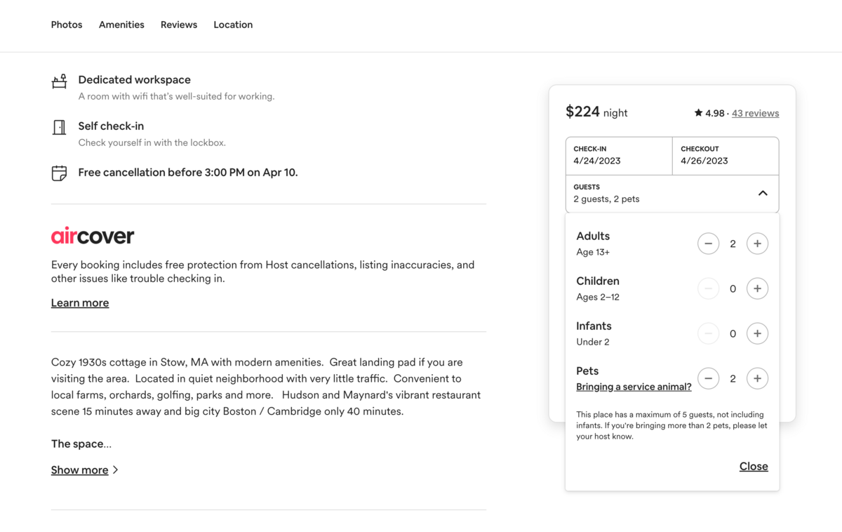
Task: Increase the Pets count
Action: click(757, 378)
